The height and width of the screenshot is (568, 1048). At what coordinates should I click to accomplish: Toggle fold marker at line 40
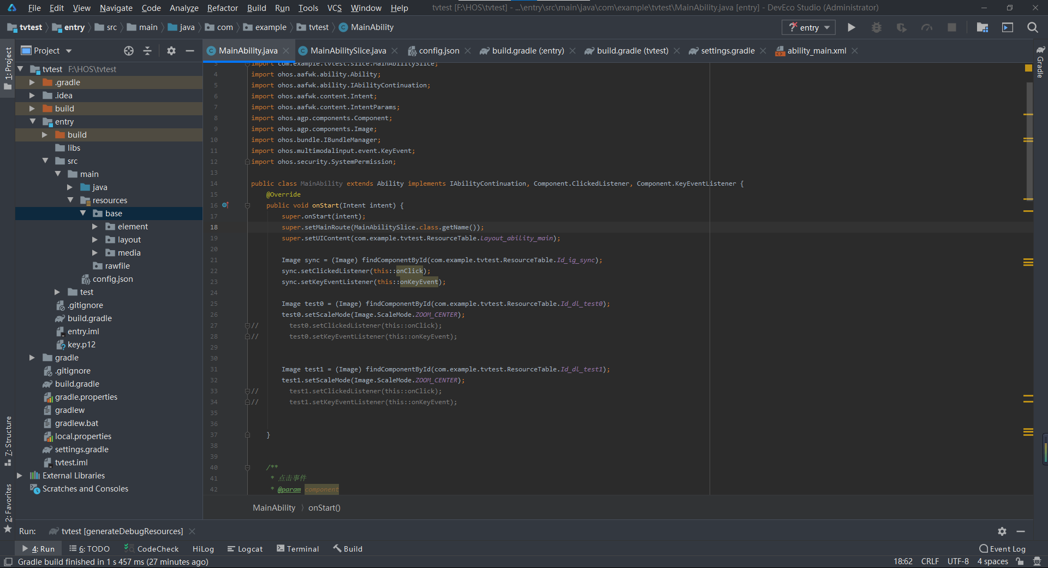[247, 468]
